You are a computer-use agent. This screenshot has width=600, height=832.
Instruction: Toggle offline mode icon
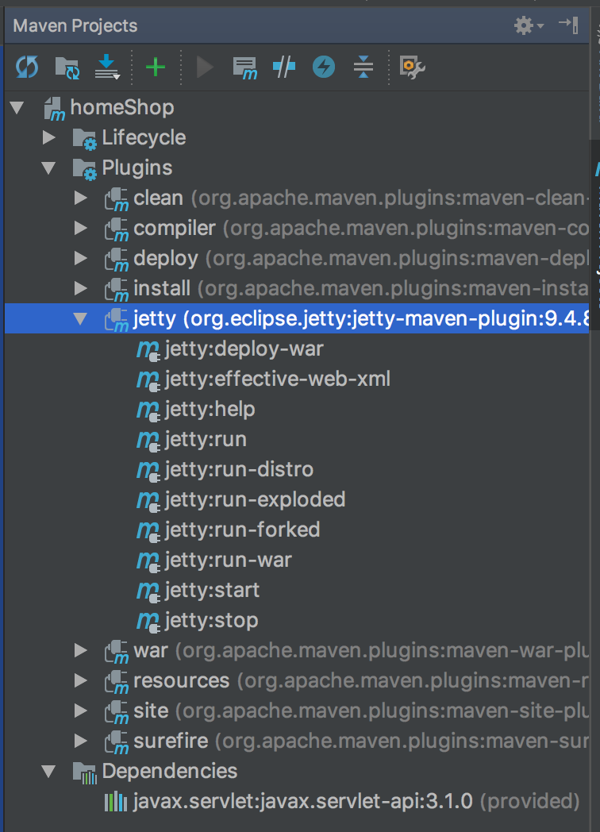pos(284,67)
